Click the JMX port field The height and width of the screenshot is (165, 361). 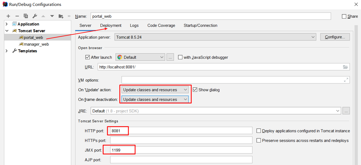181,150
